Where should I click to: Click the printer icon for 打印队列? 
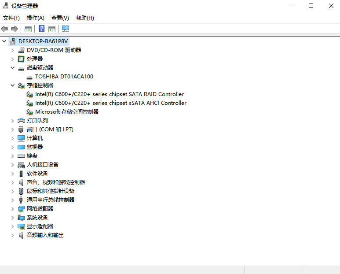pyautogui.click(x=21, y=121)
